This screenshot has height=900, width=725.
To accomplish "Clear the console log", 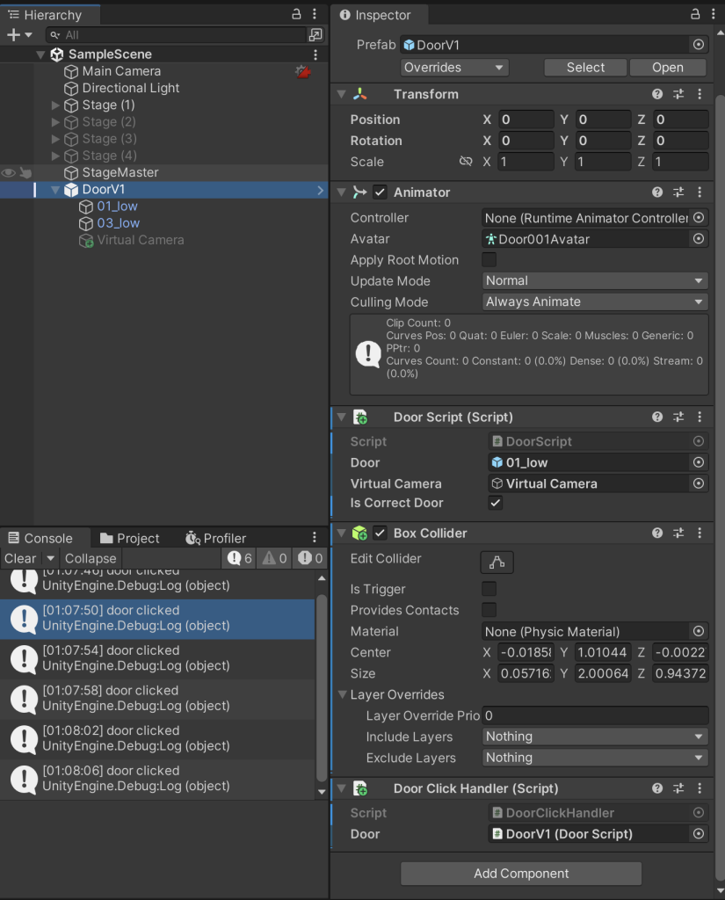I will pos(21,558).
